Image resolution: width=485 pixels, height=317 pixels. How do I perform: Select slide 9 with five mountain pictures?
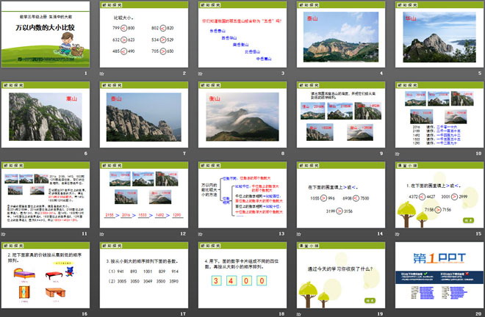pos(341,114)
